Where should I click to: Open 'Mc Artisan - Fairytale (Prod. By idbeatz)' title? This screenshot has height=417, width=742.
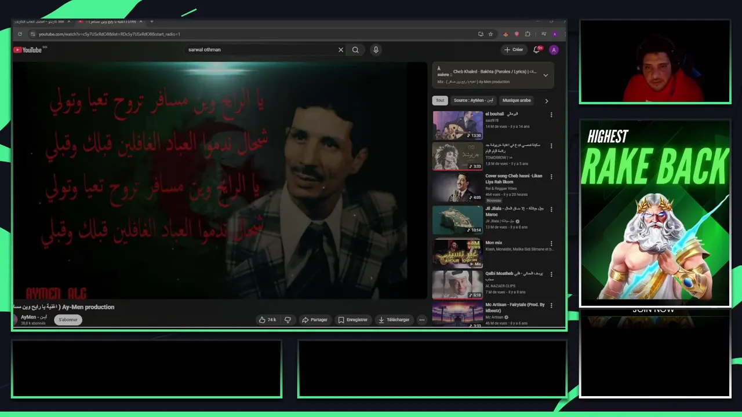(515, 307)
